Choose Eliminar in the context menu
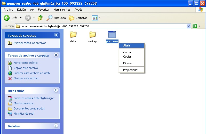 pyautogui.click(x=131, y=63)
